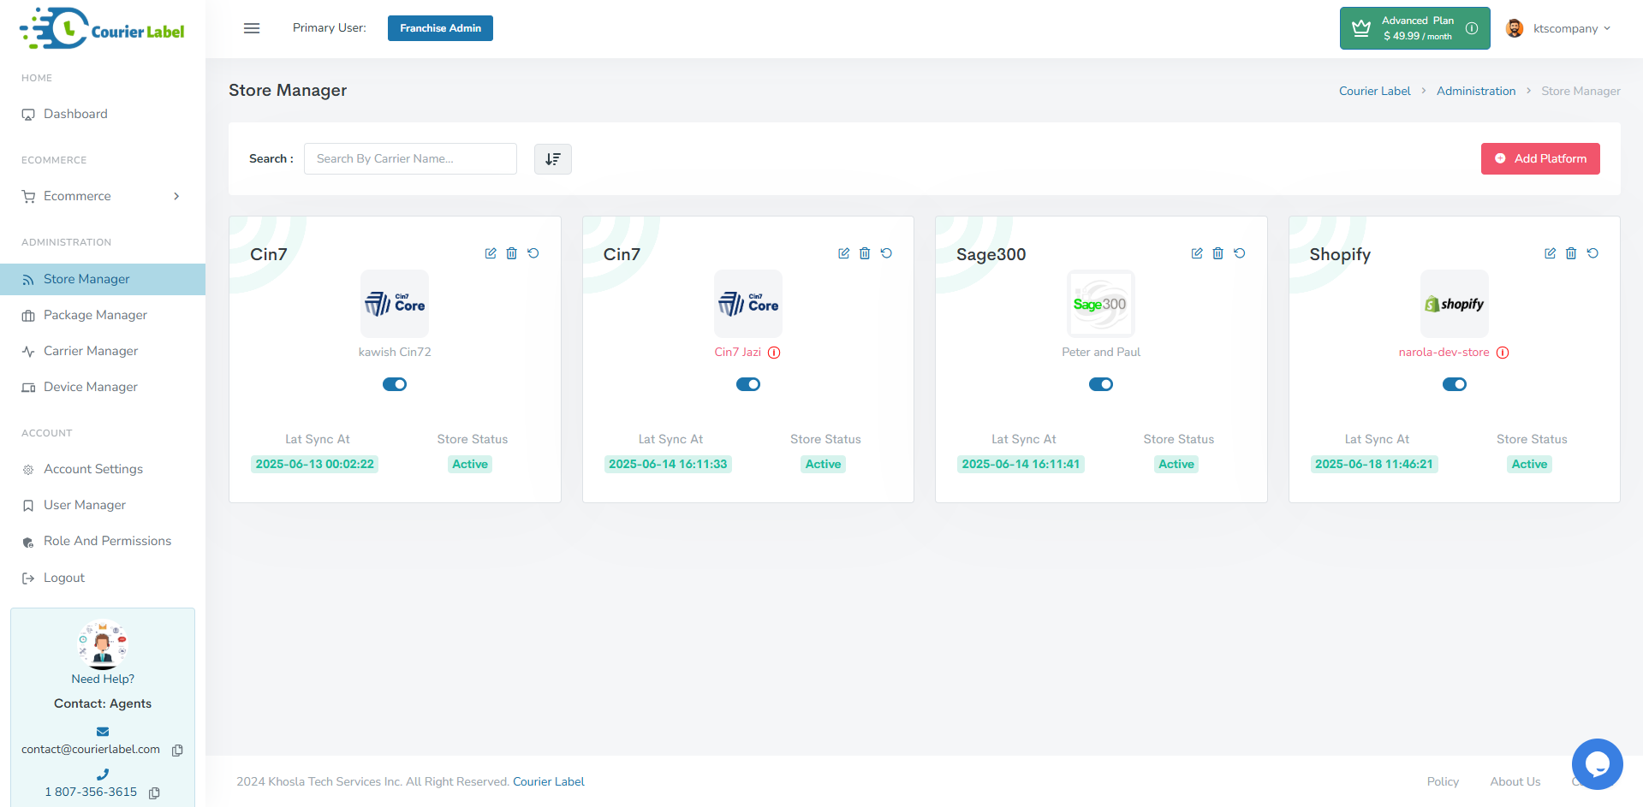This screenshot has height=807, width=1643.
Task: Click the Peter and Paul store name
Action: [1101, 353]
